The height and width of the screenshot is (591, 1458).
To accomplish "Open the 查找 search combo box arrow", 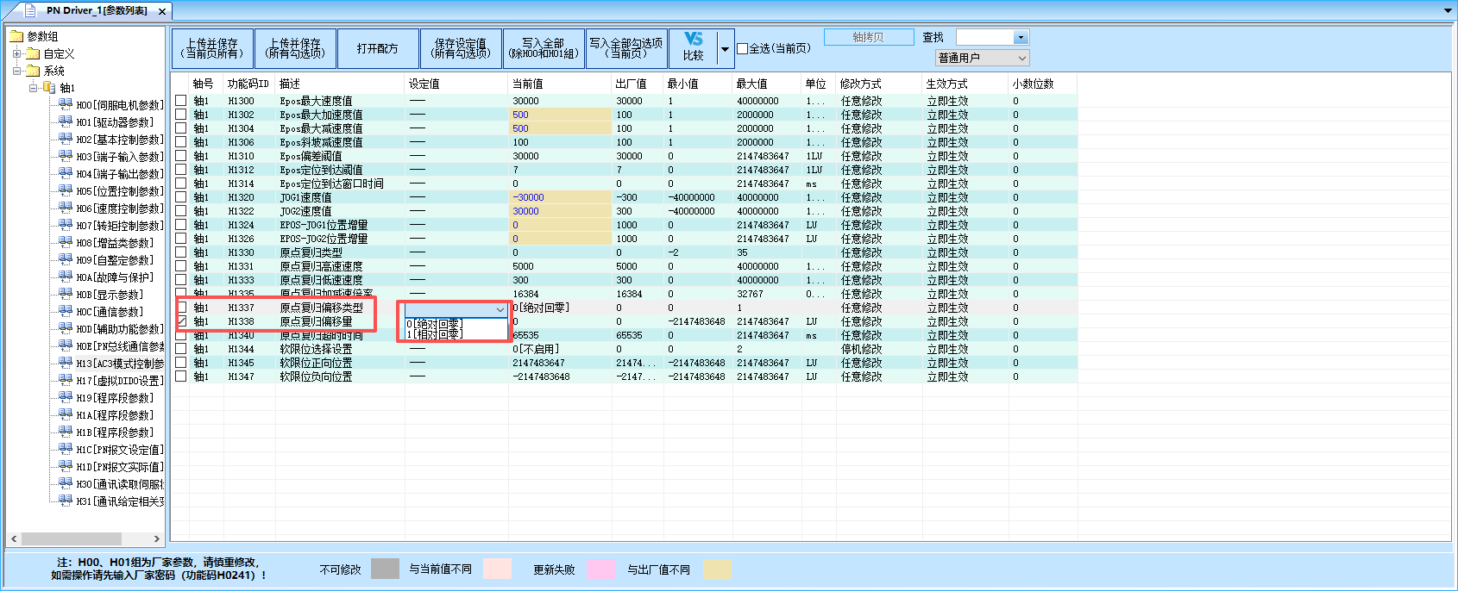I will pyautogui.click(x=1021, y=37).
